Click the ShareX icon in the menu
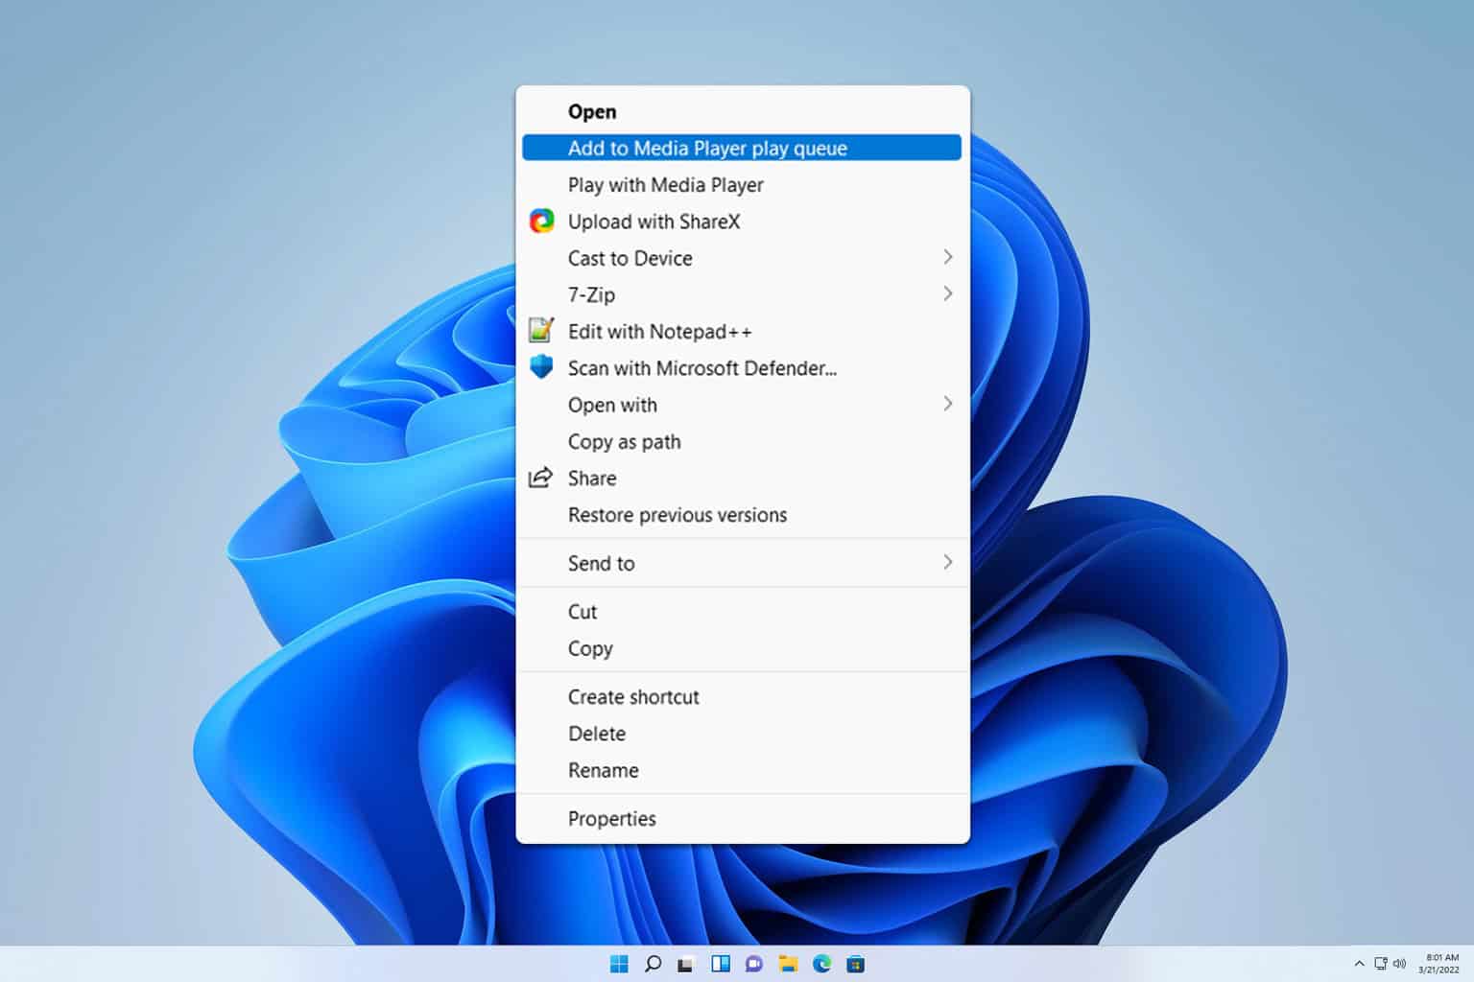Screen dimensions: 1474x982 542,222
